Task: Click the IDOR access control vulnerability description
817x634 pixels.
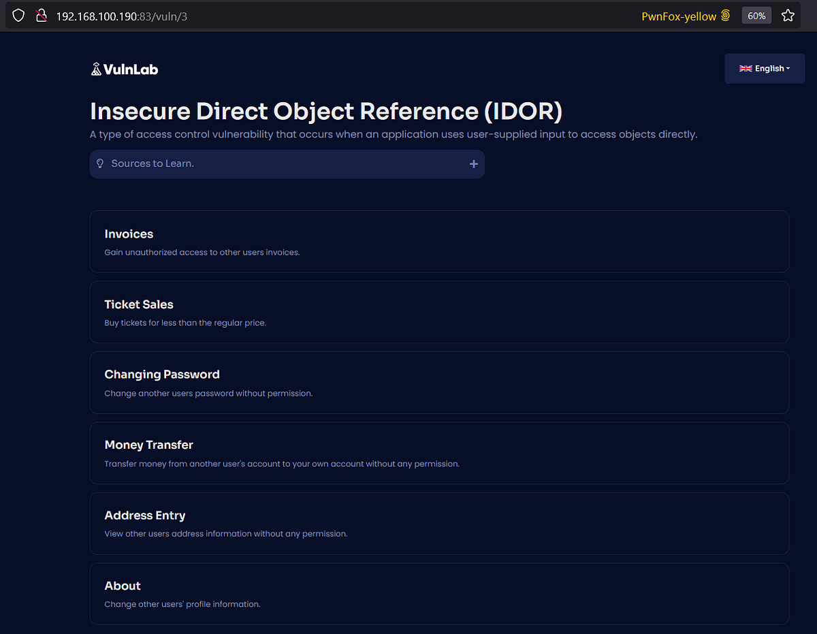Action: pos(394,134)
